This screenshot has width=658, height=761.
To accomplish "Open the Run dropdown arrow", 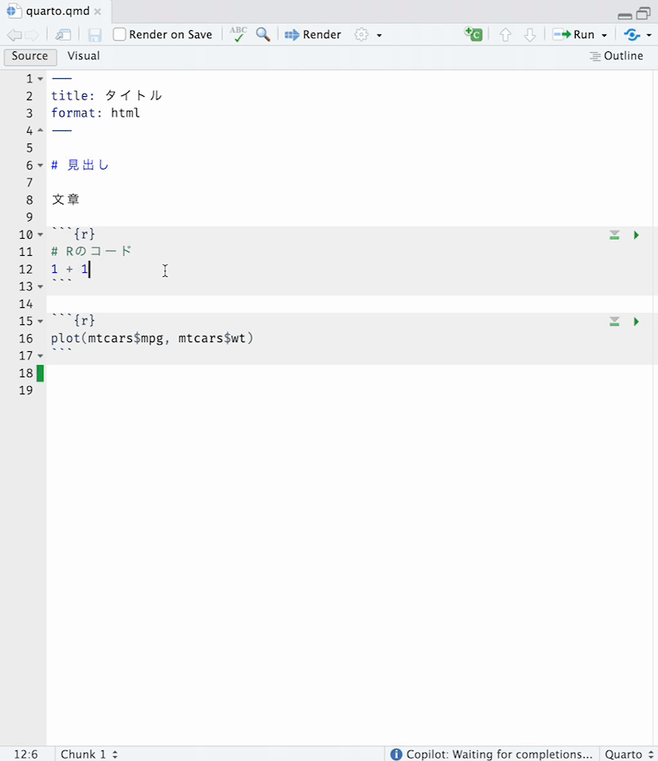I will click(604, 35).
